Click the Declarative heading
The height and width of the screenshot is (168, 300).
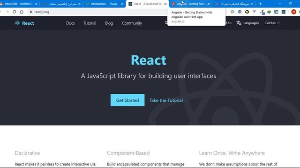tap(27, 153)
